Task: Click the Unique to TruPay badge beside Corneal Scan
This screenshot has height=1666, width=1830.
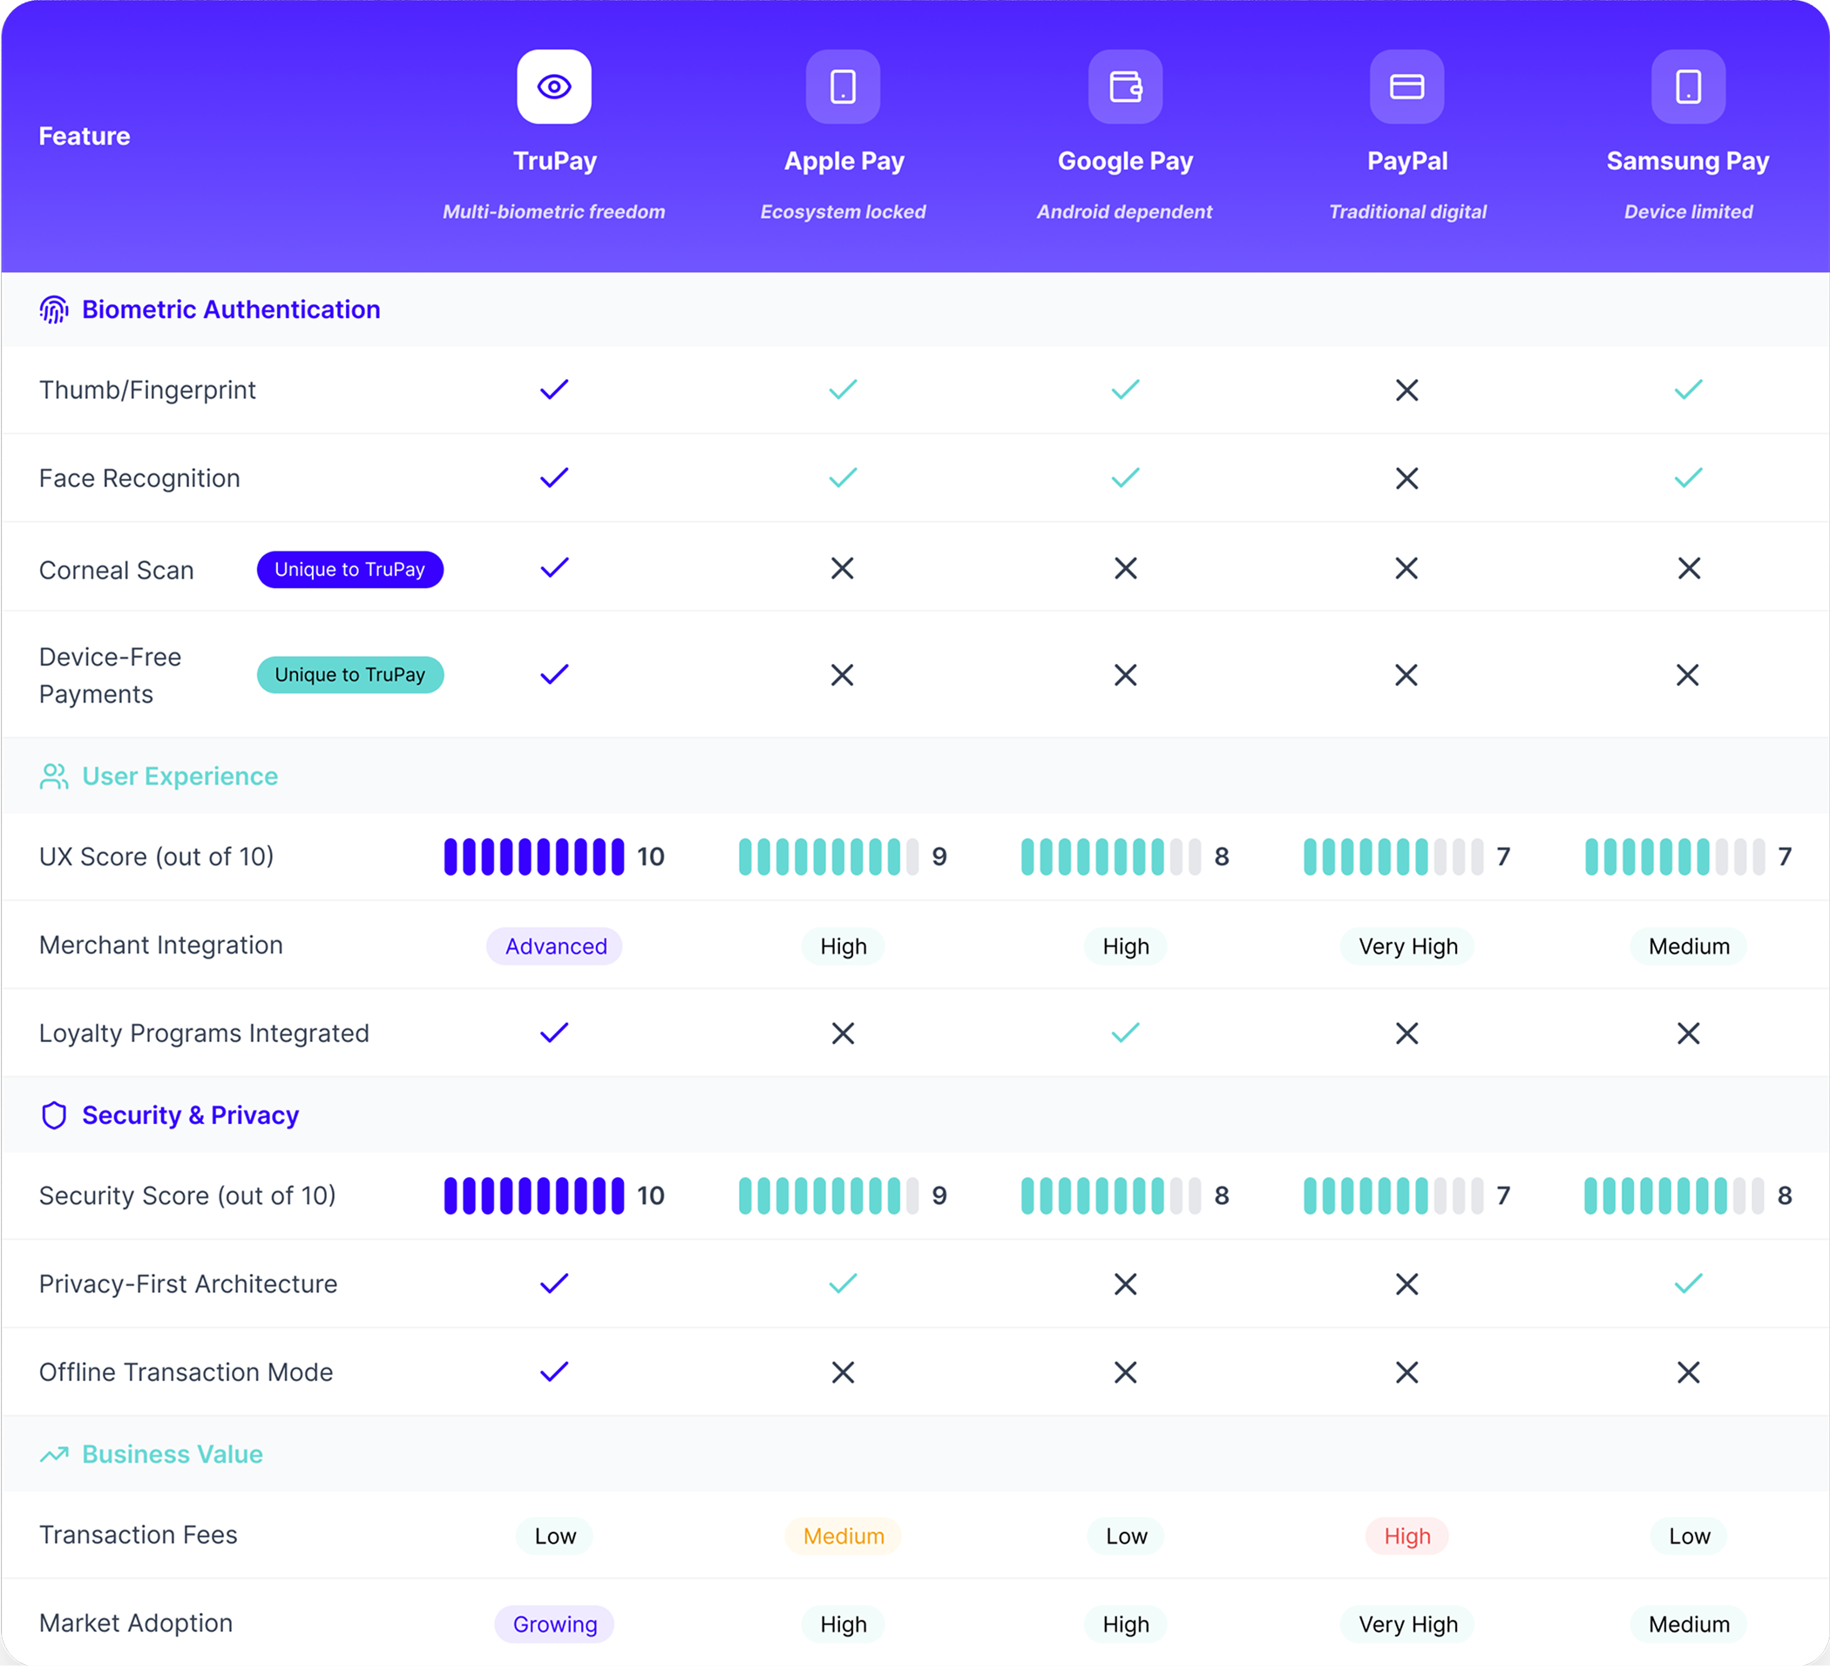Action: point(349,570)
